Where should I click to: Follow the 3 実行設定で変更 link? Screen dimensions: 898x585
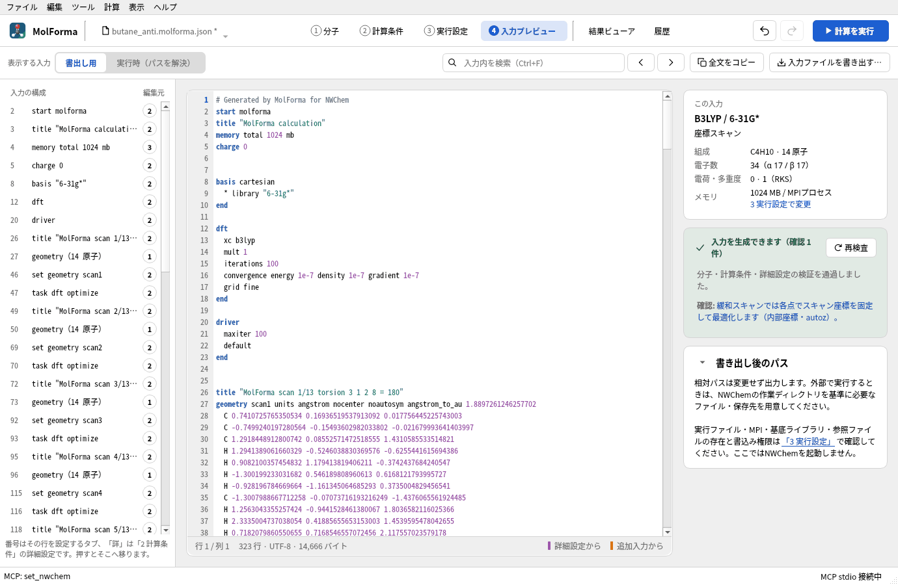(x=780, y=204)
